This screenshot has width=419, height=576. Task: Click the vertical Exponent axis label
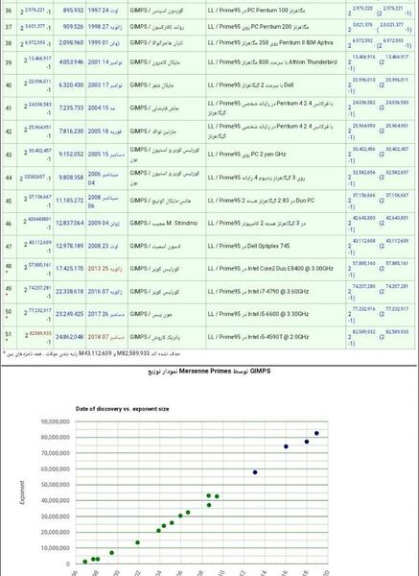22,492
